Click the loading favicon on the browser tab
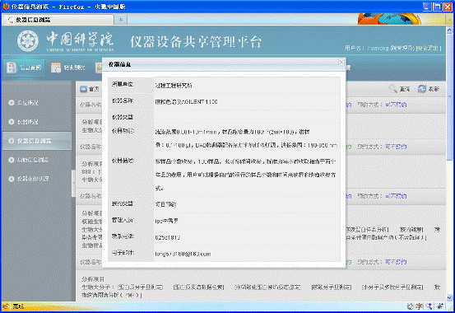The width and height of the screenshot is (455, 313). coord(11,20)
